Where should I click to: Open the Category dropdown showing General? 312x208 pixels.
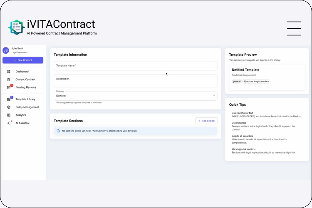(x=135, y=96)
